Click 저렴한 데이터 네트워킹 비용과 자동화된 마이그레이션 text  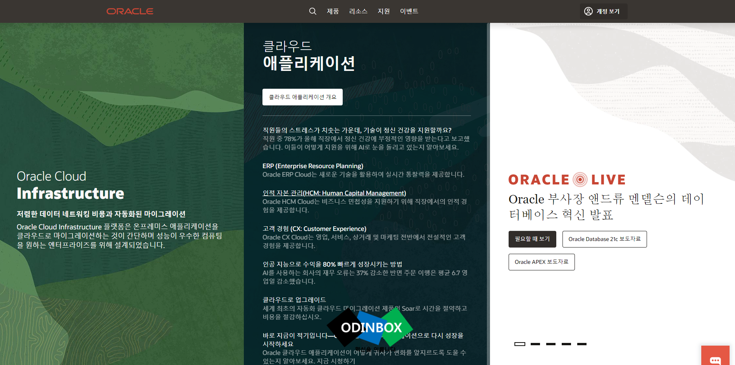[101, 214]
